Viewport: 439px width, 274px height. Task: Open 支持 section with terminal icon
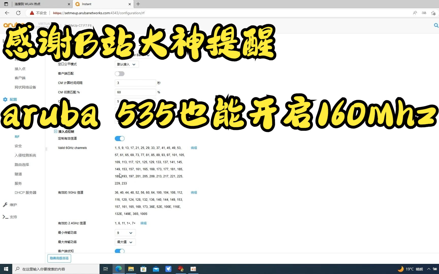[x=10, y=217]
